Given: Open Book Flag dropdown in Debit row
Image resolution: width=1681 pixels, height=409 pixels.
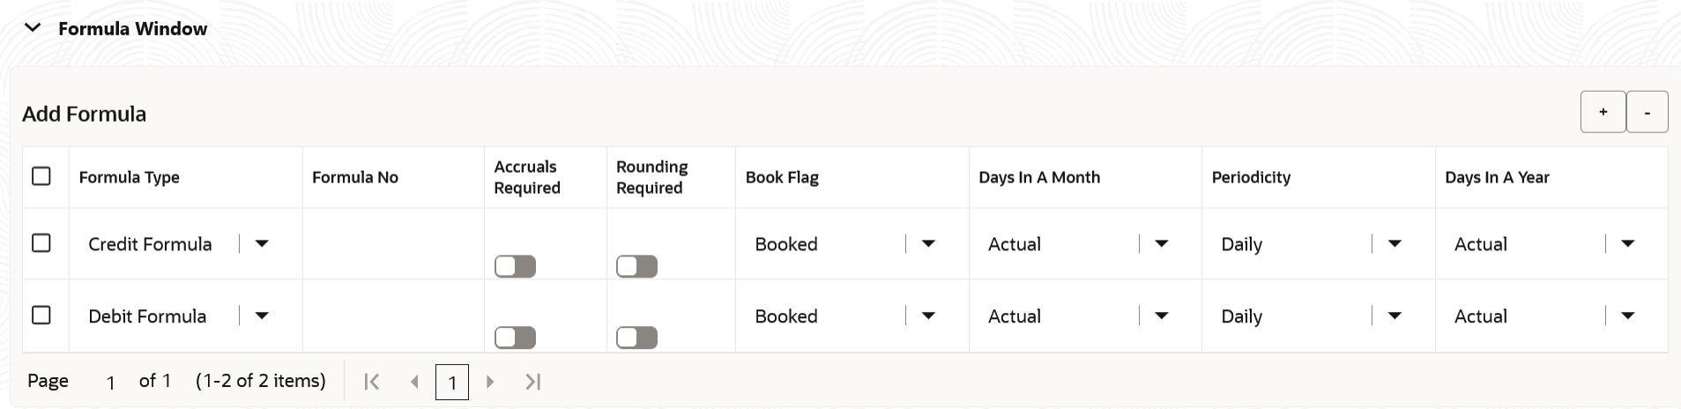Looking at the screenshot, I should click(928, 316).
